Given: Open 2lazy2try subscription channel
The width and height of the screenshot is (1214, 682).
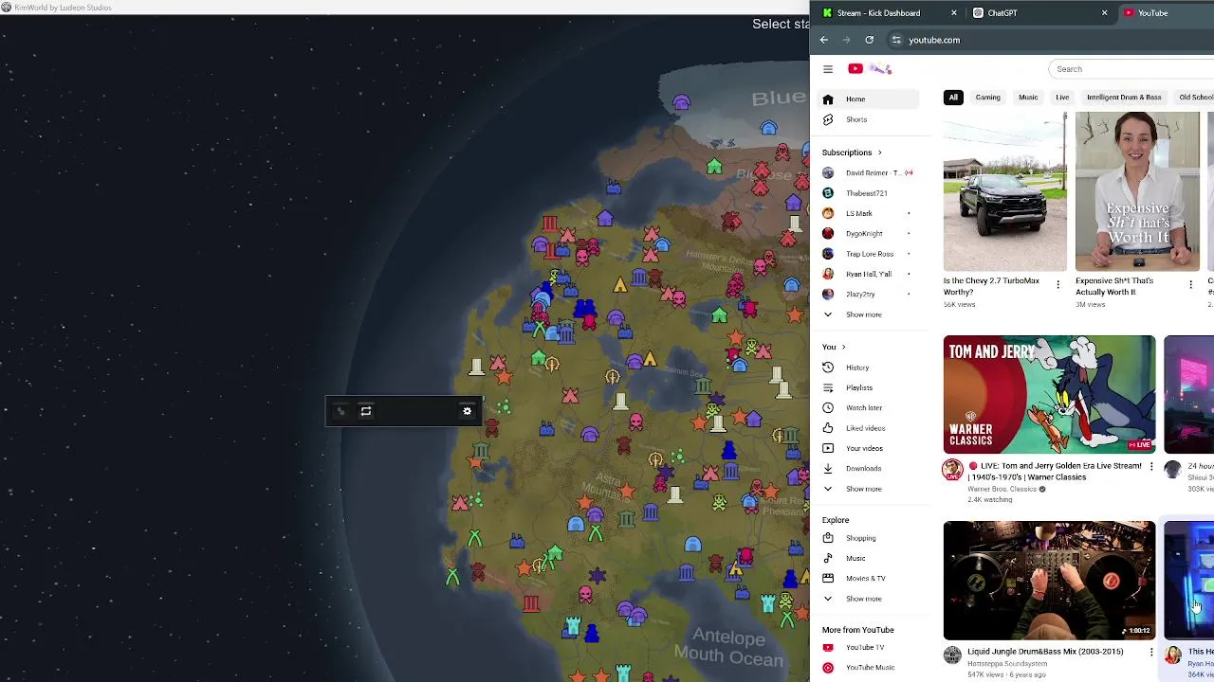Looking at the screenshot, I should coord(869,294).
